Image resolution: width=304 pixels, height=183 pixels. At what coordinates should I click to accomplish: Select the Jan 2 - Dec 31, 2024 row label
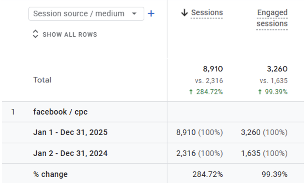70,153
